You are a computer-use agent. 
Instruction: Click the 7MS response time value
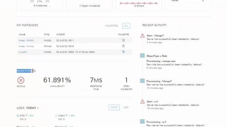pos(96,80)
